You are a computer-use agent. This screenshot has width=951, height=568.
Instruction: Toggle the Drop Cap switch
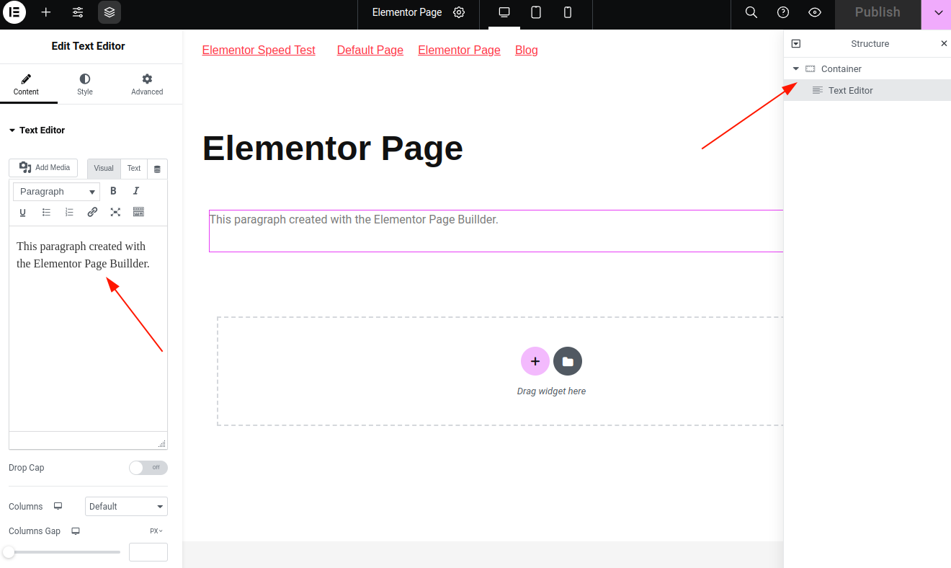coord(148,468)
